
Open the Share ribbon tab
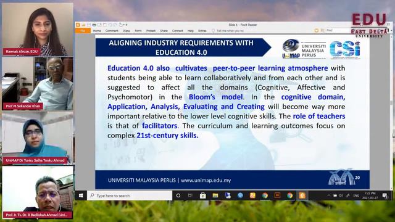pyautogui.click(x=164, y=31)
